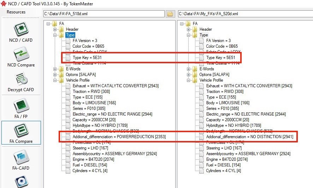Click the Type folder icon in left tree
The width and height of the screenshot is (313, 188).
pos(61,35)
